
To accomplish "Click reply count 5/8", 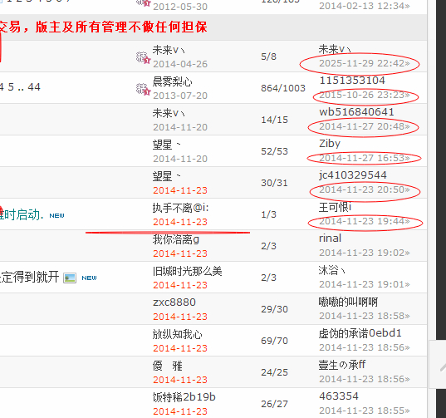I will [268, 57].
